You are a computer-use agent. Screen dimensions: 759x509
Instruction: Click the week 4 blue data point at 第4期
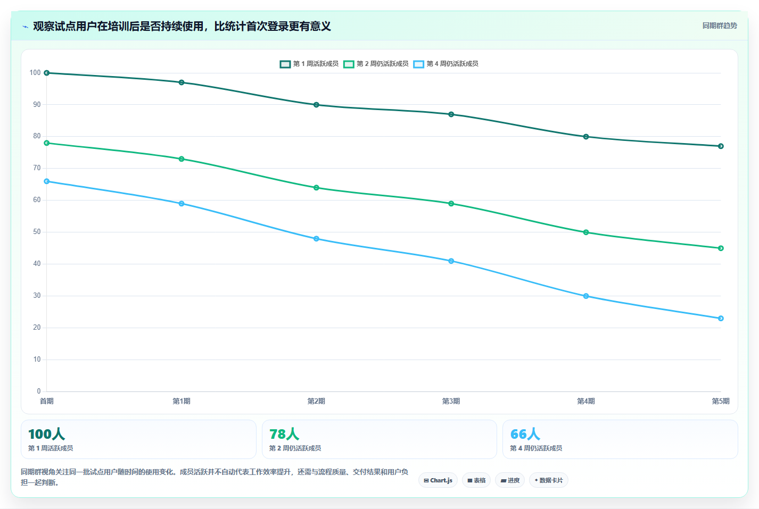point(586,296)
